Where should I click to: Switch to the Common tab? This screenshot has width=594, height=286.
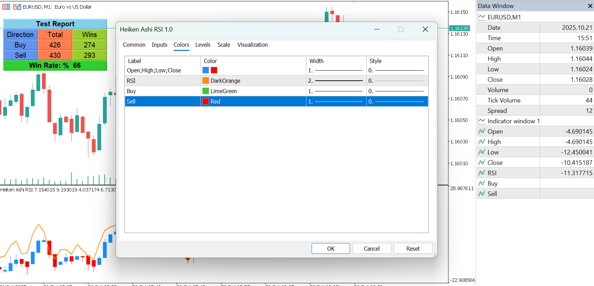(134, 45)
